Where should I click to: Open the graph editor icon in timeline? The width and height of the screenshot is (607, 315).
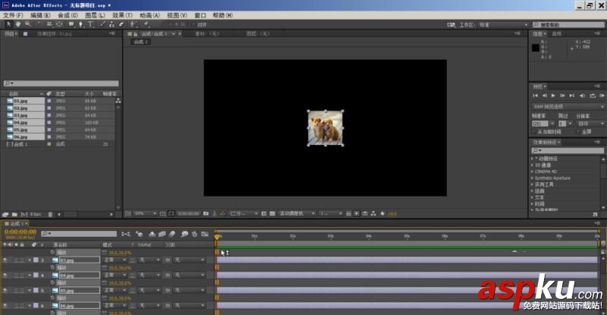205,234
